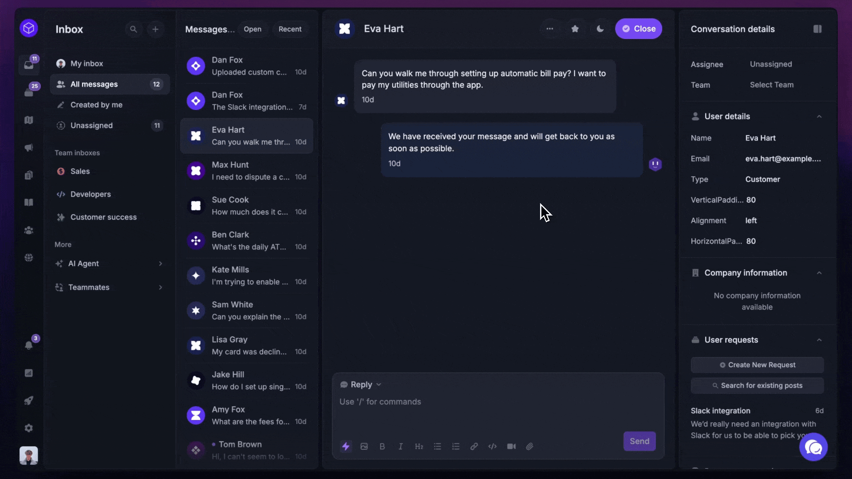Image resolution: width=852 pixels, height=479 pixels.
Task: Insert image using the editor image icon
Action: [364, 446]
